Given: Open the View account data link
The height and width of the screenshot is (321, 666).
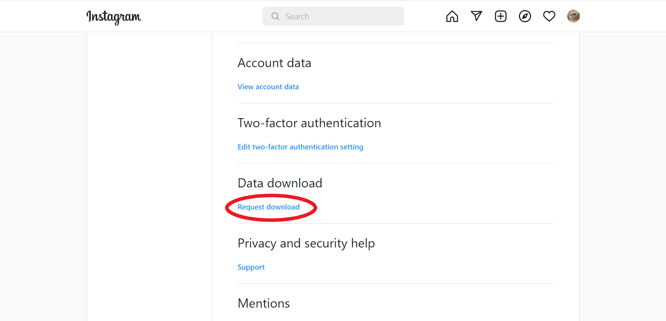Looking at the screenshot, I should pos(268,87).
